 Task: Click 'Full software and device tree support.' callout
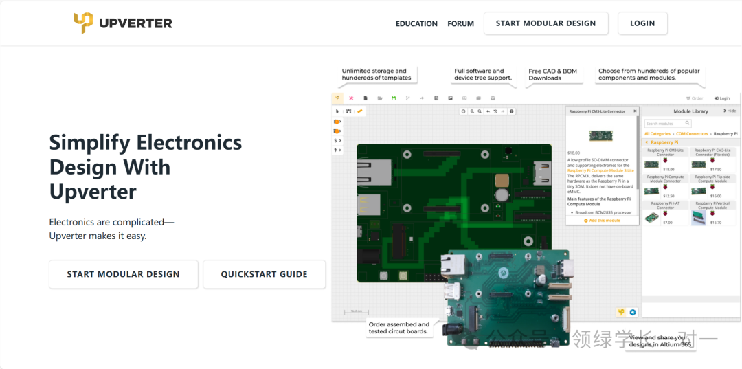point(483,74)
